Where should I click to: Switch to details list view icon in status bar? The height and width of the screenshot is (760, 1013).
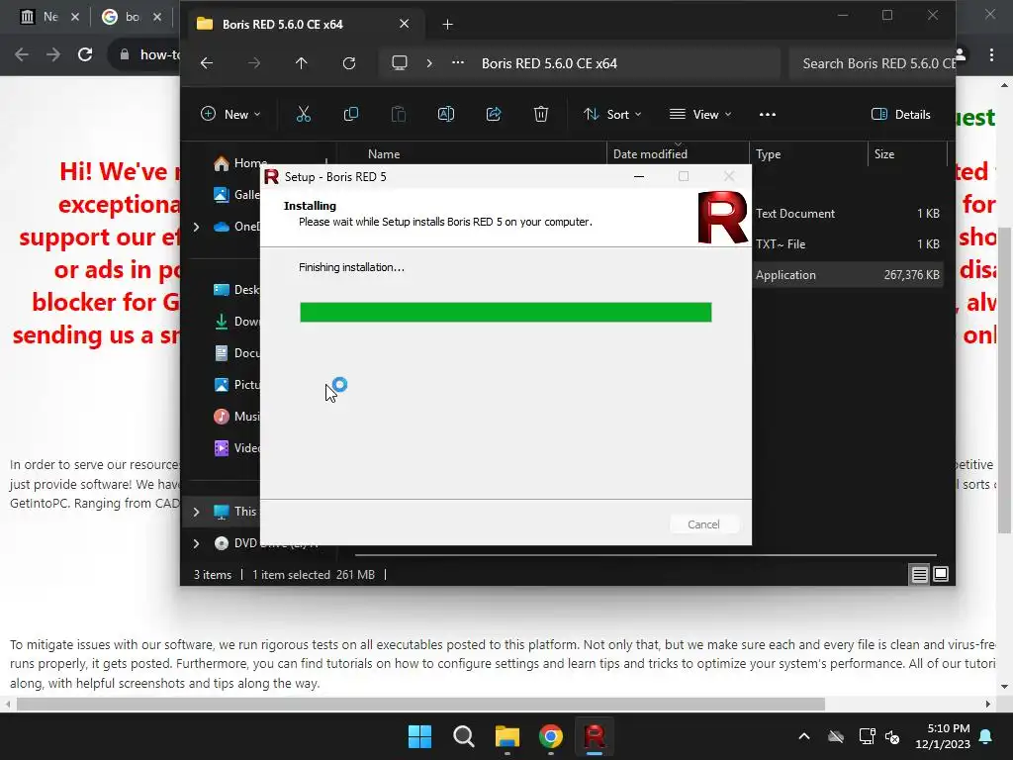[919, 574]
